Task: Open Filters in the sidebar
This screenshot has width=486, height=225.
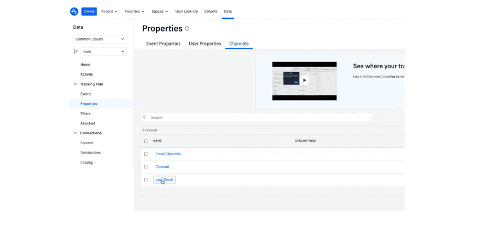Action: tap(85, 113)
